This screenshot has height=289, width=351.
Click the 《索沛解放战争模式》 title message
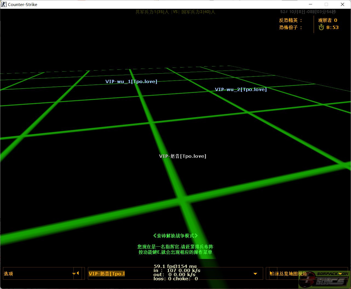[175, 236]
